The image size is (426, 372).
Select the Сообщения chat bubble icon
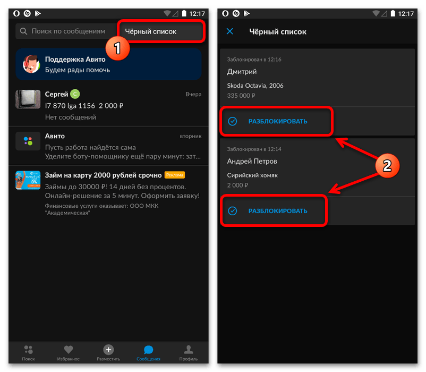coord(148,349)
